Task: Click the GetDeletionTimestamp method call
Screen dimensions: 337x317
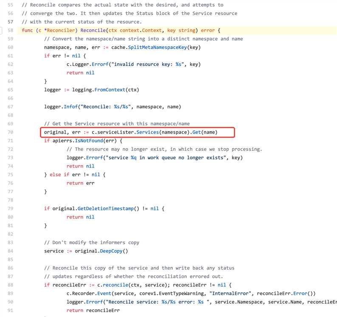Action: (x=106, y=209)
